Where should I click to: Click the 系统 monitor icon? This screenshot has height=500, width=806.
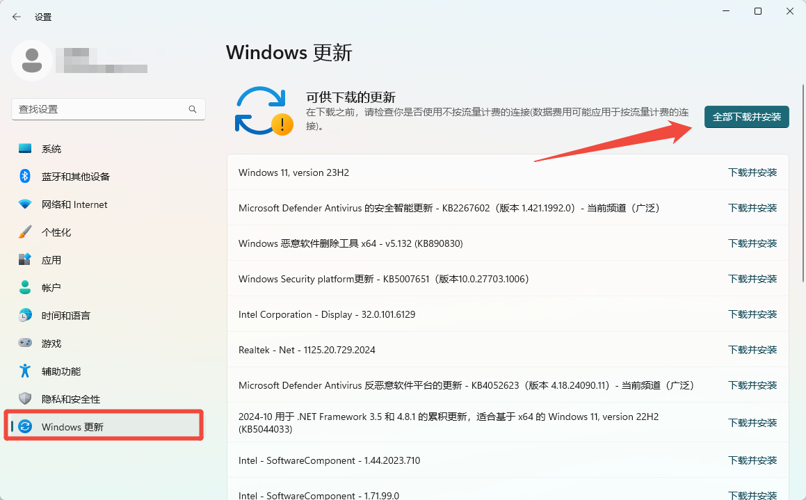(24, 149)
